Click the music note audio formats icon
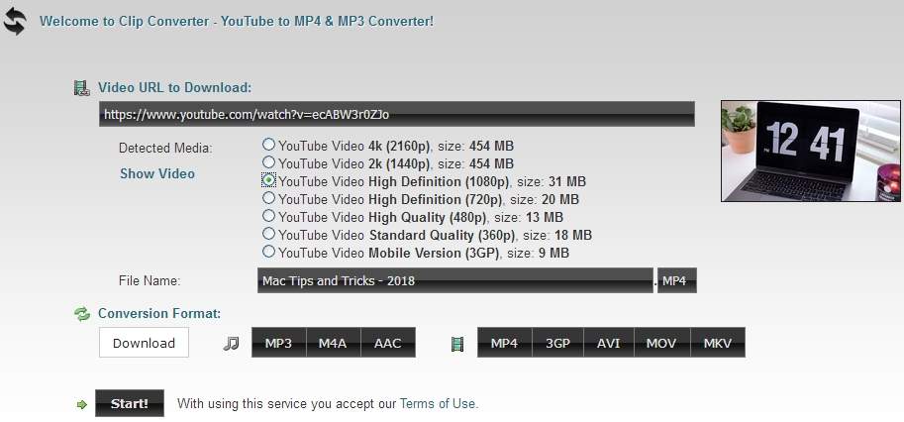 click(x=231, y=344)
